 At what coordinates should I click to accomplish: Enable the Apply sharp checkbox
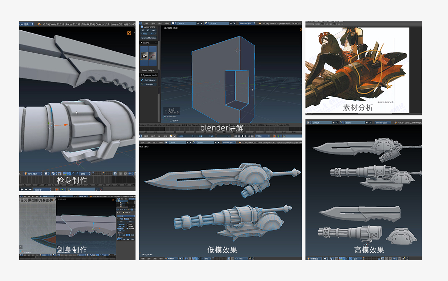142,27
